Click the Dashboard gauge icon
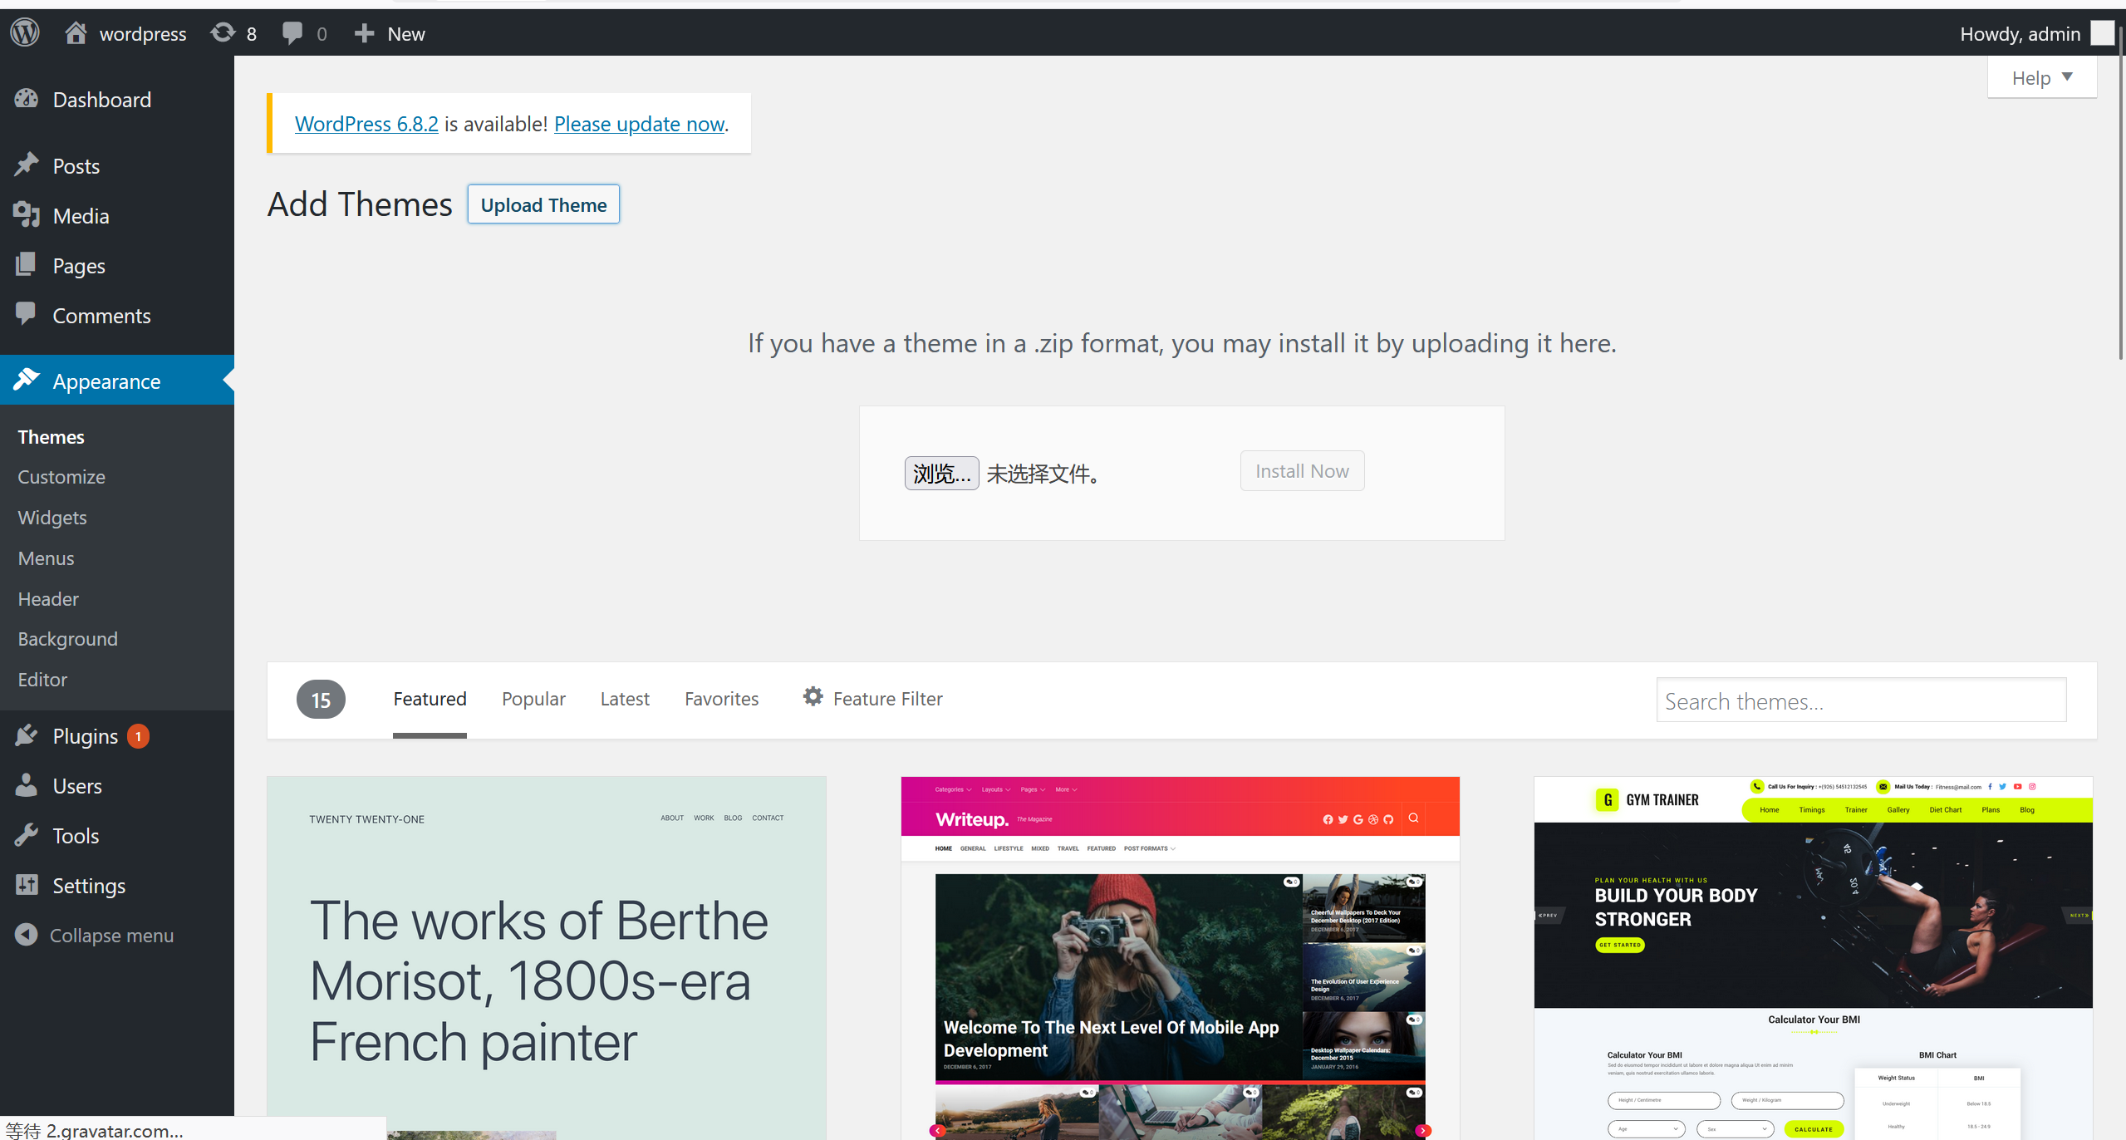The width and height of the screenshot is (2126, 1140). [x=27, y=99]
